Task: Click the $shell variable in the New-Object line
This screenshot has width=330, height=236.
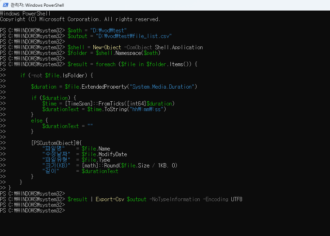Action: pos(76,47)
